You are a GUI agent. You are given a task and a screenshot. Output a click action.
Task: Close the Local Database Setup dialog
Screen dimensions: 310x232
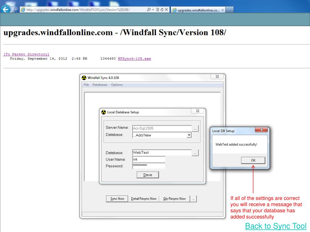tap(198, 111)
